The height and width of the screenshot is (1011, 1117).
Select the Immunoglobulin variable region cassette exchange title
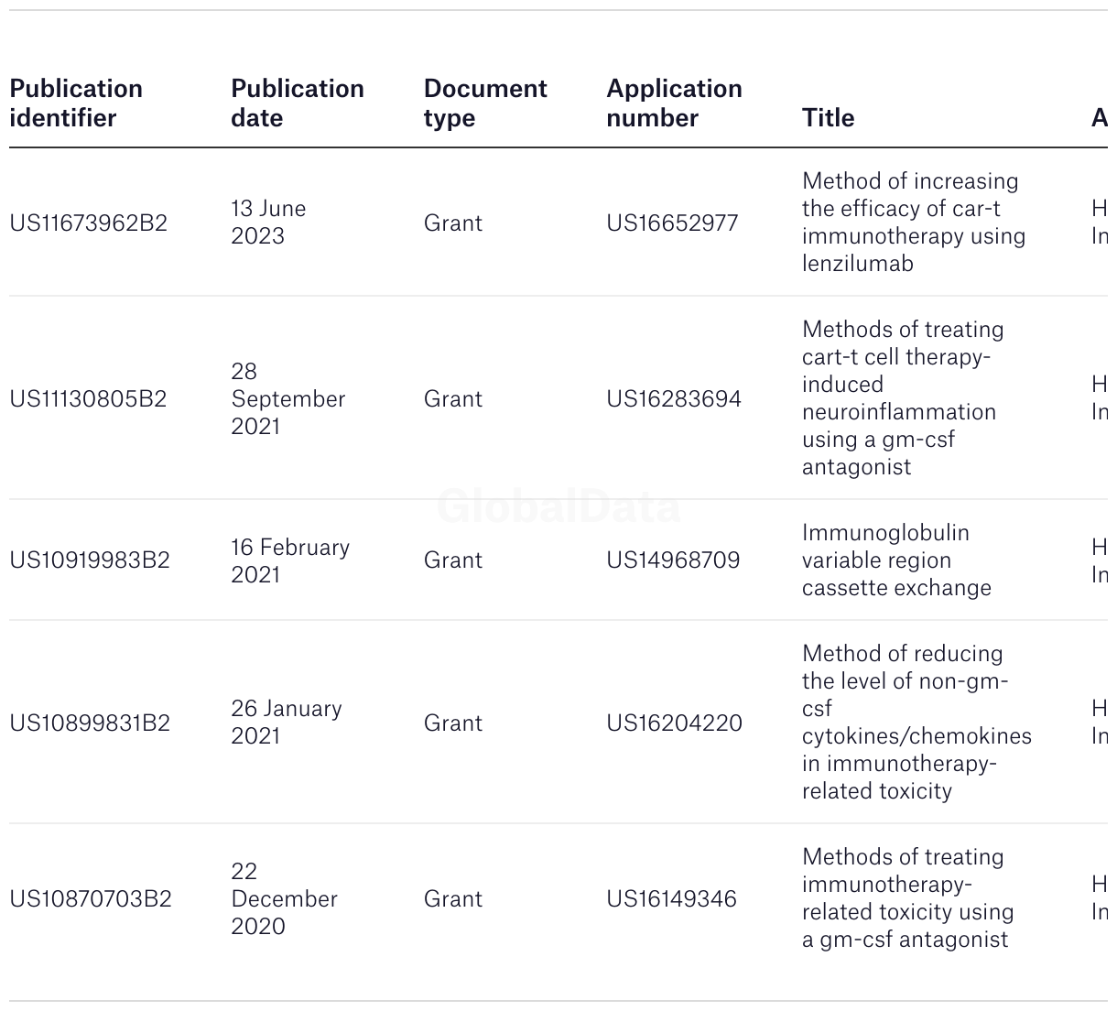pyautogui.click(x=896, y=560)
